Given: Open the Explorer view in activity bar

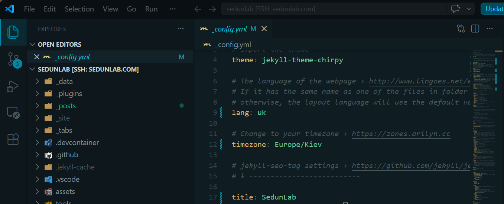Looking at the screenshot, I should pyautogui.click(x=13, y=32).
